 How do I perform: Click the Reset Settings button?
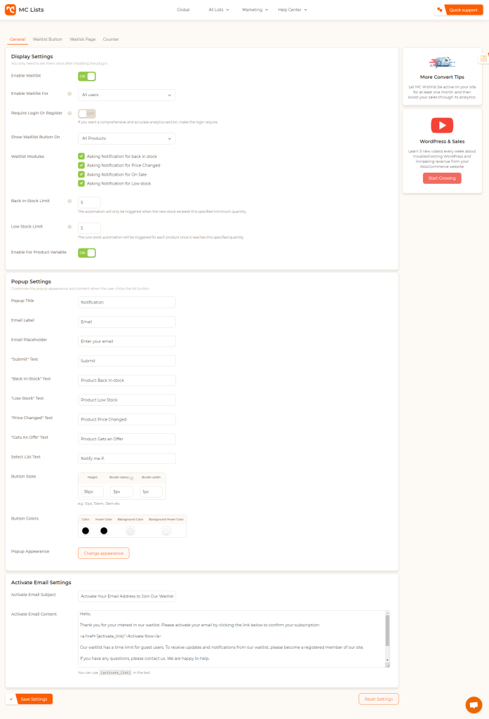tap(379, 699)
